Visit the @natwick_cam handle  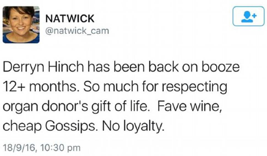(x=77, y=31)
